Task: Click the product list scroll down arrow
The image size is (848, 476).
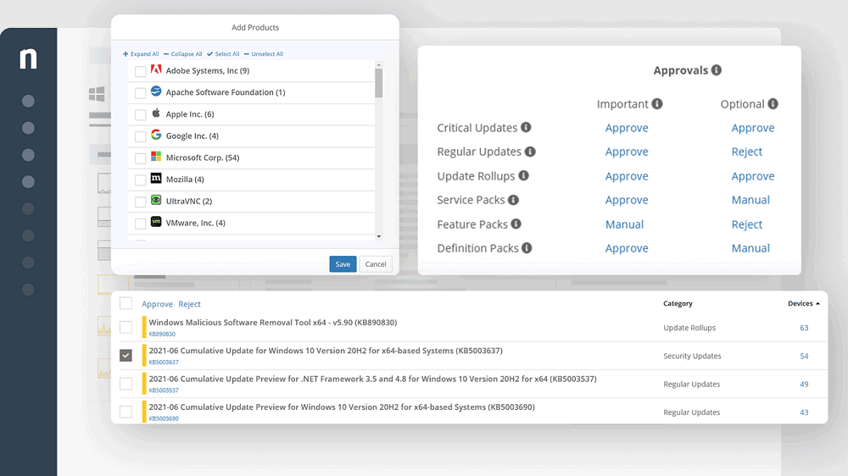Action: [x=378, y=236]
